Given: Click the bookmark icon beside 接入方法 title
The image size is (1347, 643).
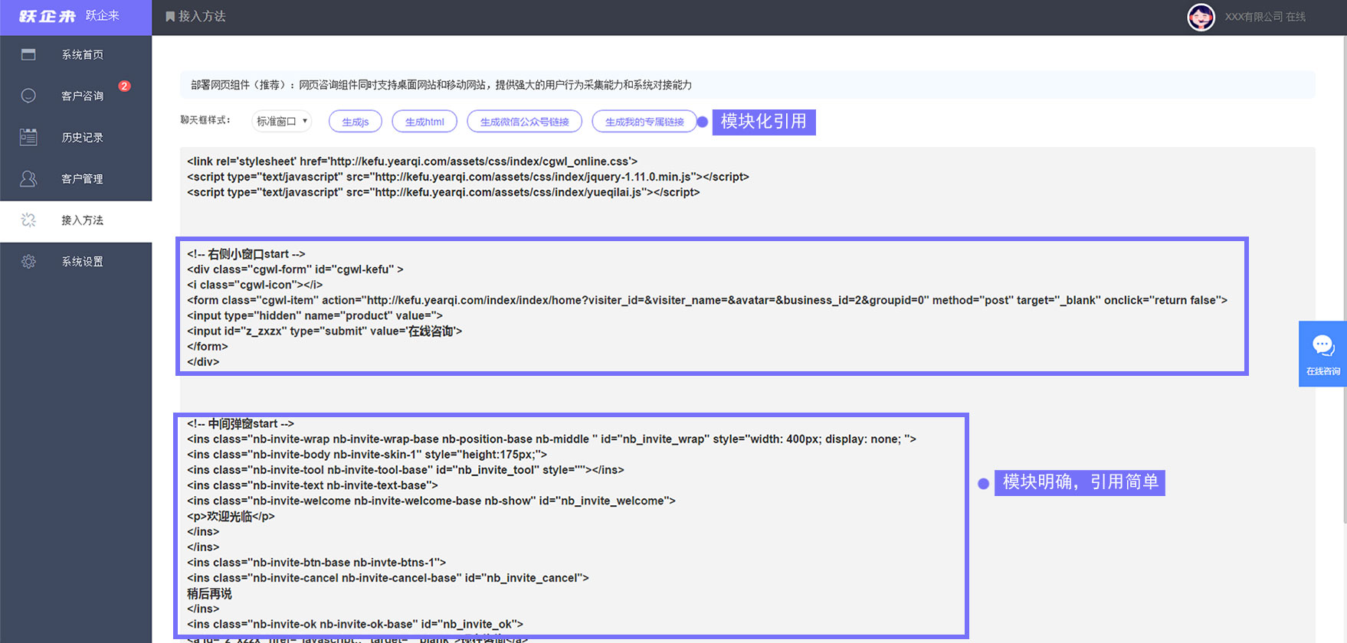Looking at the screenshot, I should [170, 16].
